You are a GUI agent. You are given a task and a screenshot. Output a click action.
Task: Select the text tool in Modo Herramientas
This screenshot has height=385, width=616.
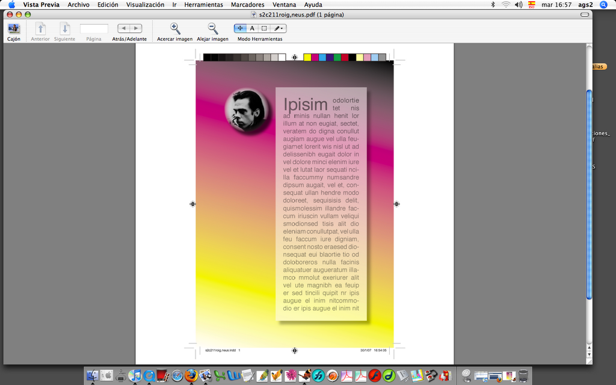click(x=252, y=28)
